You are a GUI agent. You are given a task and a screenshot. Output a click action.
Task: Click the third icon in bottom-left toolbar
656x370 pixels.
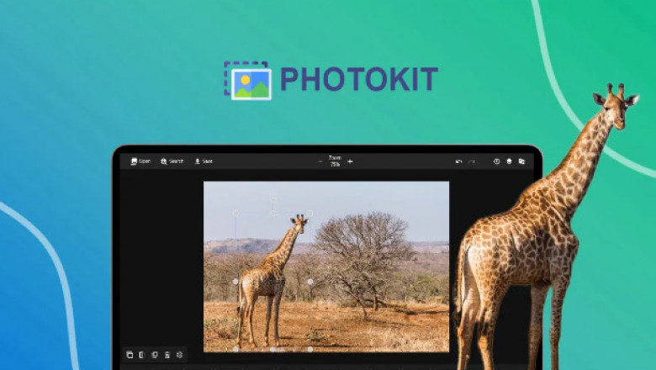(154, 355)
